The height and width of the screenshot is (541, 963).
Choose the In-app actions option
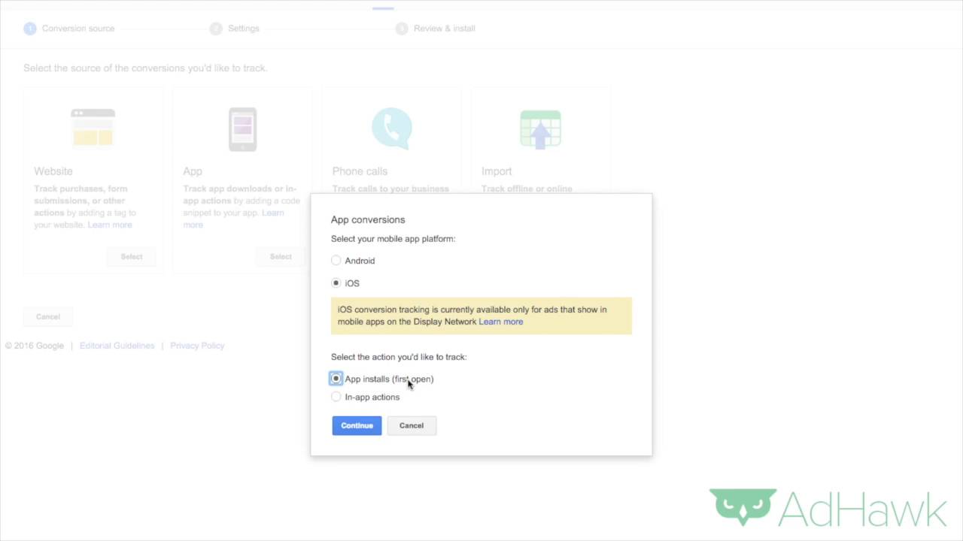[336, 397]
